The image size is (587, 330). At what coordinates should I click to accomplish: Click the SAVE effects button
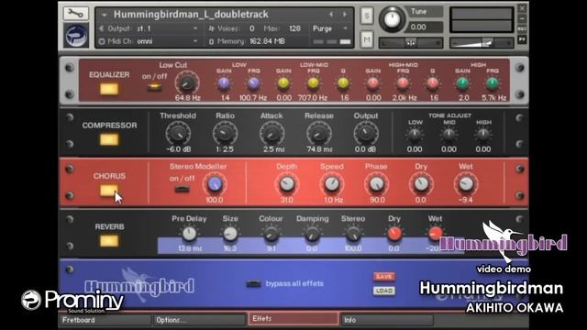point(384,277)
